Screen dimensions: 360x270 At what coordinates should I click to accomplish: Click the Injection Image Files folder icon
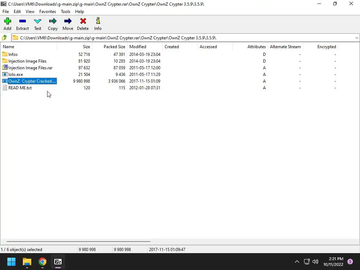click(5, 61)
